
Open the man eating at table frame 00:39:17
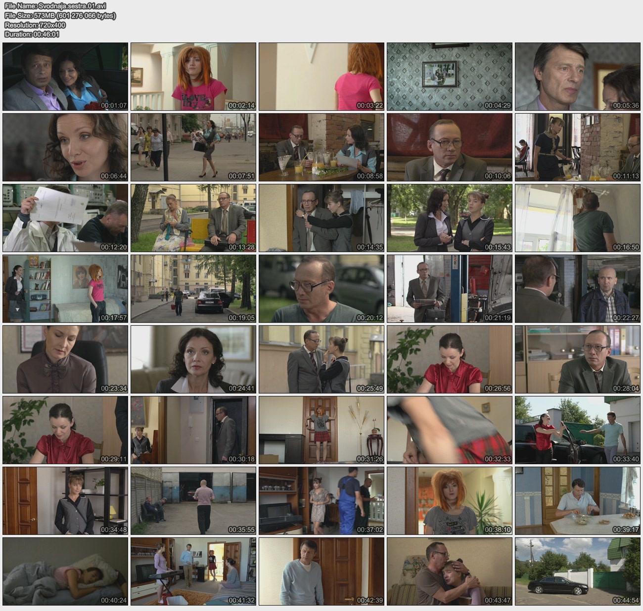pos(578,501)
